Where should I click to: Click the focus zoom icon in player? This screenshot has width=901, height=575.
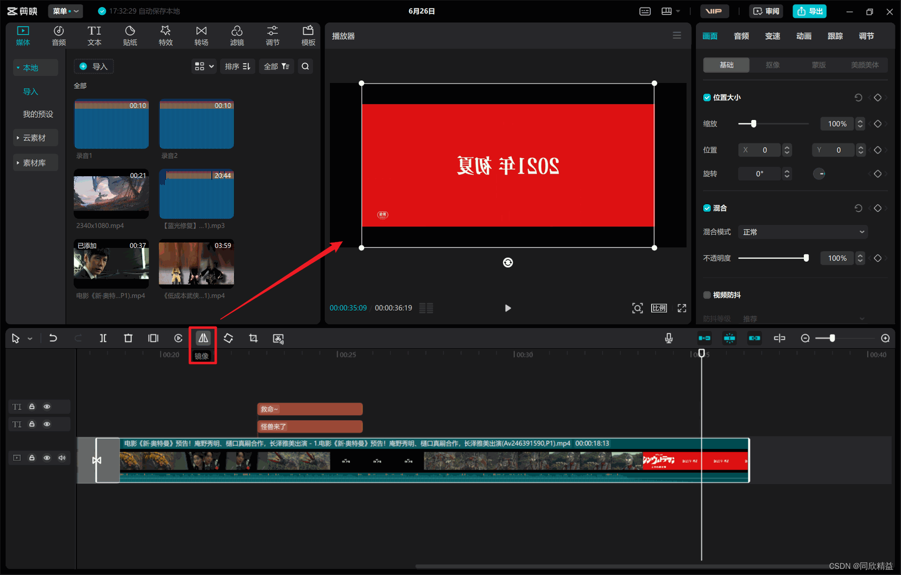(637, 308)
